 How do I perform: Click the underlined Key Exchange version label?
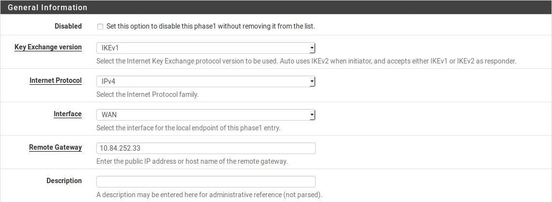[x=48, y=47]
